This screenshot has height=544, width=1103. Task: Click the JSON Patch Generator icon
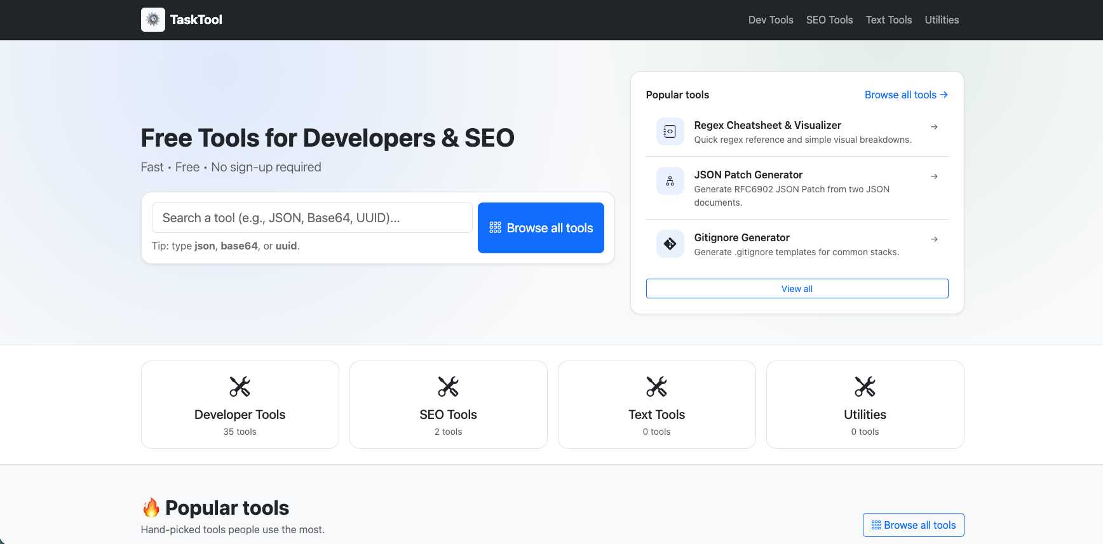click(670, 181)
